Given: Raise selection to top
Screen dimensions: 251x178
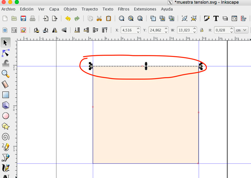Looking at the screenshot, I should click(x=105, y=30).
